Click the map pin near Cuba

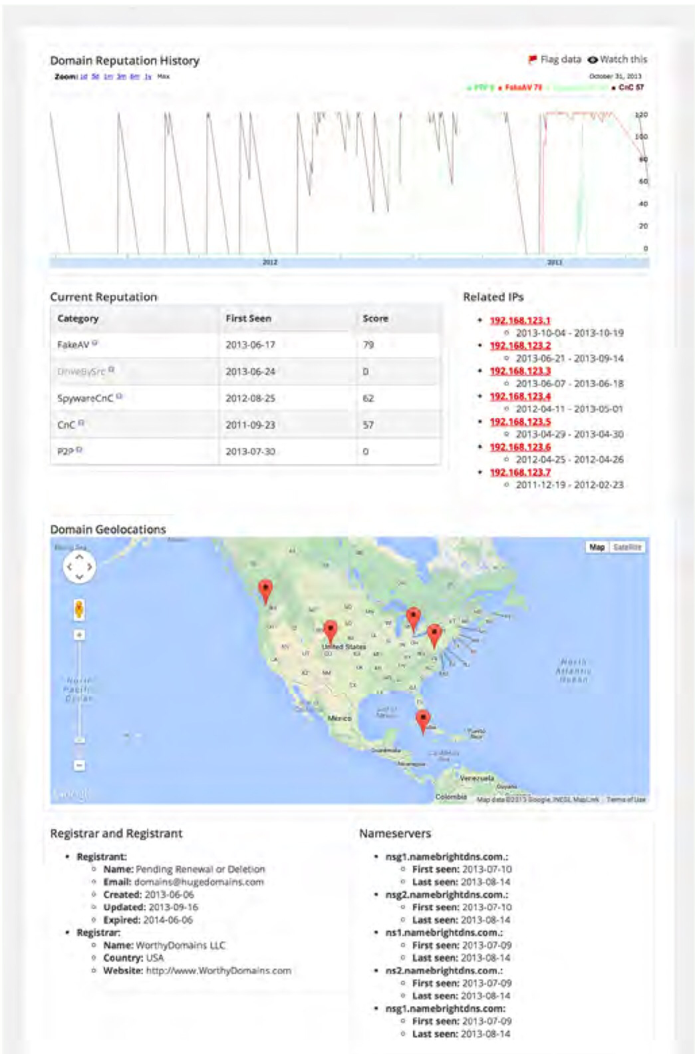422,720
